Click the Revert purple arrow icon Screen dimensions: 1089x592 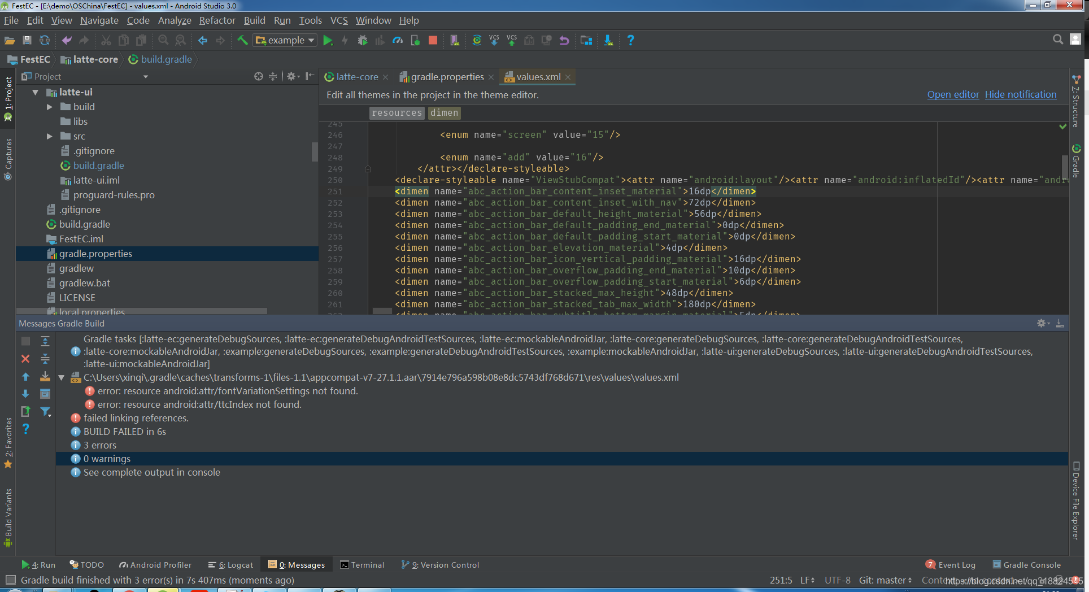coord(564,40)
